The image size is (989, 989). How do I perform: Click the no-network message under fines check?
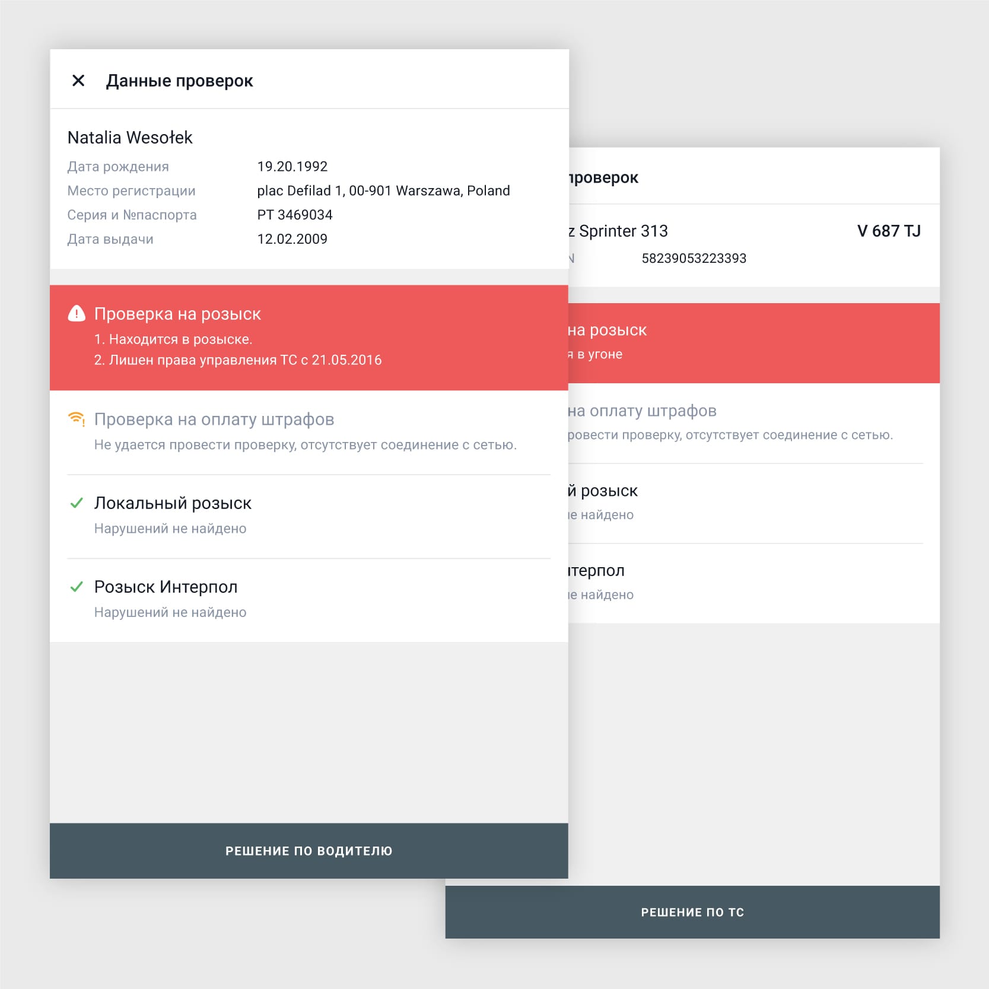tap(306, 445)
